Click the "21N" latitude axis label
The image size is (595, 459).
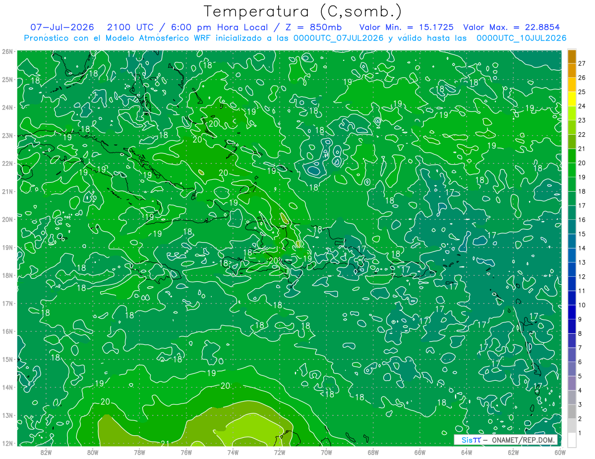click(x=7, y=192)
